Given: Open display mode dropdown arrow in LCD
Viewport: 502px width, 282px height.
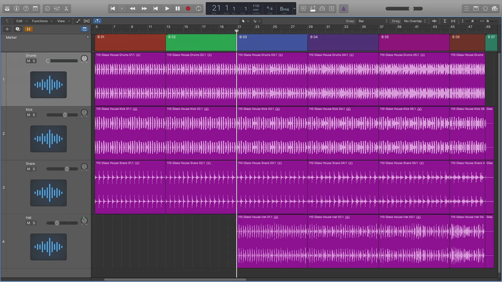Looking at the screenshot, I should pyautogui.click(x=294, y=9).
